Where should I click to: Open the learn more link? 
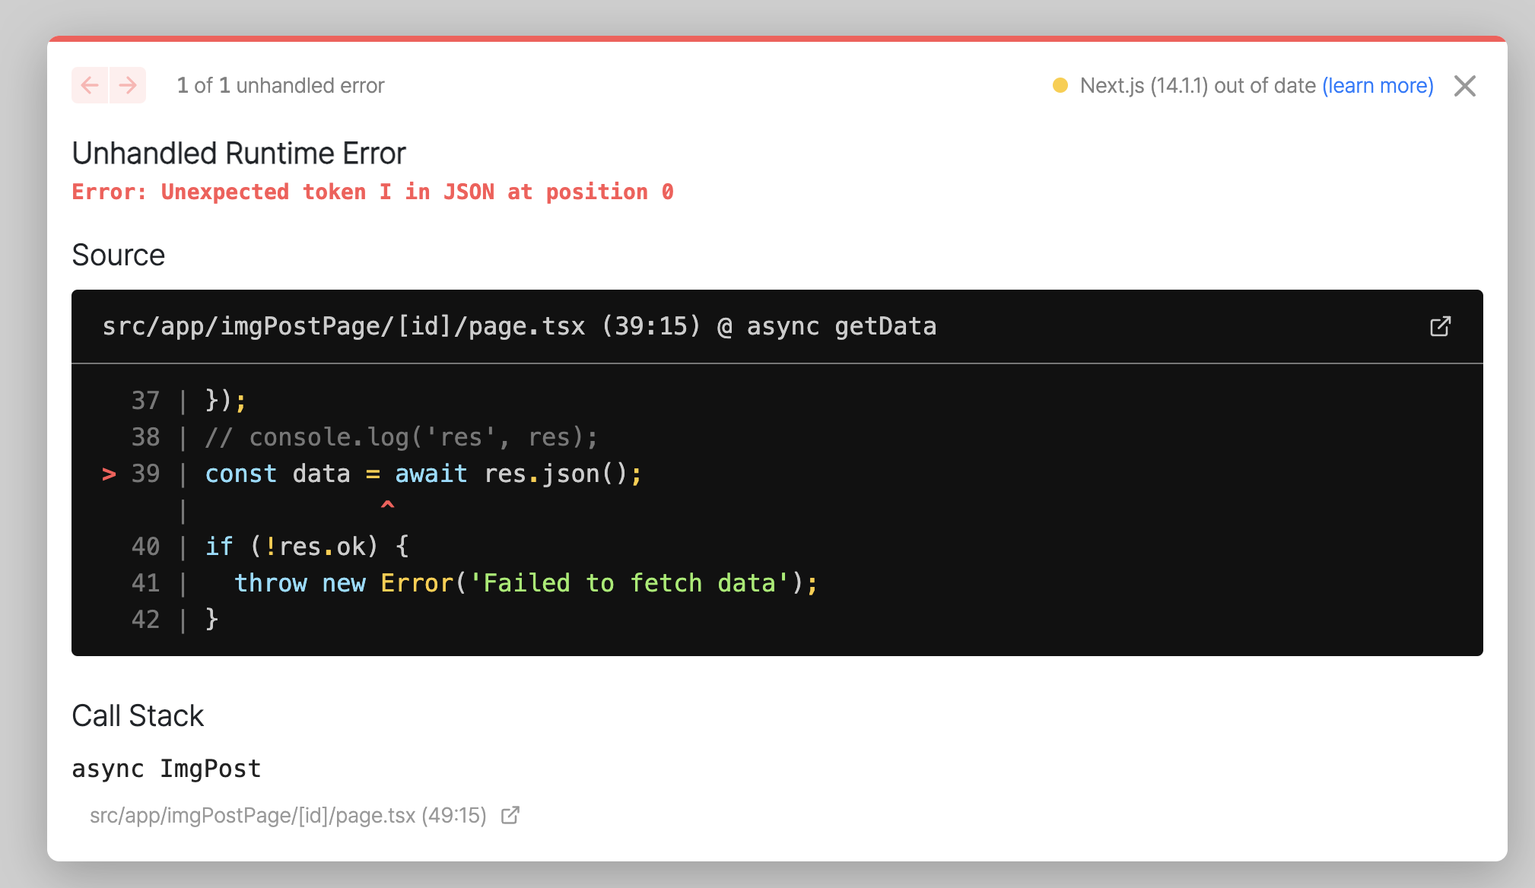[x=1378, y=85]
